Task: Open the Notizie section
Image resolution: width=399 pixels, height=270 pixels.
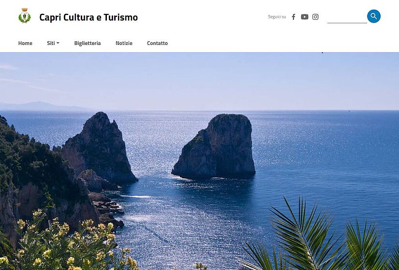Action: (x=124, y=43)
